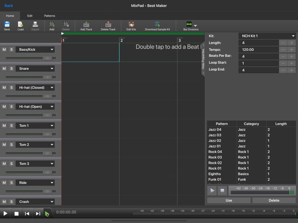Mute the Hi-hat (Closed) track
Viewport: 298px width, 223px height.
(4, 87)
